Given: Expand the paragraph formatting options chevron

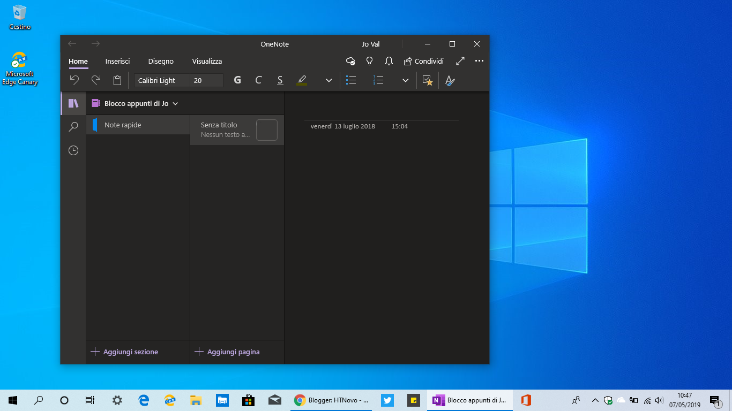Looking at the screenshot, I should (406, 80).
